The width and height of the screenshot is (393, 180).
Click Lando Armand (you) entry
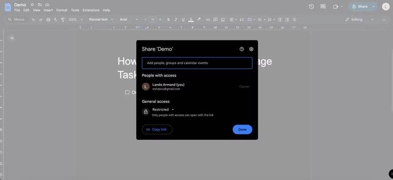[197, 87]
